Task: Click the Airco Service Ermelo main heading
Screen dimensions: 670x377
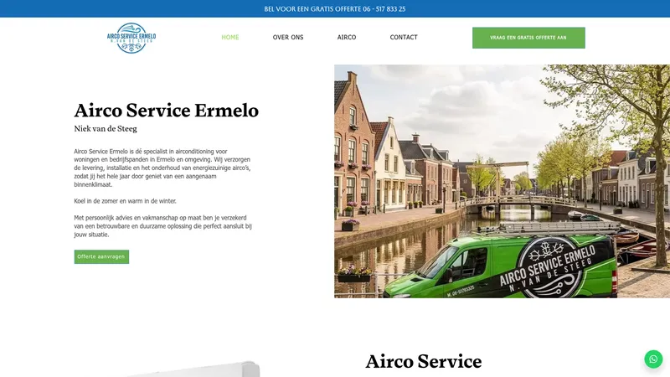Action: 166,111
